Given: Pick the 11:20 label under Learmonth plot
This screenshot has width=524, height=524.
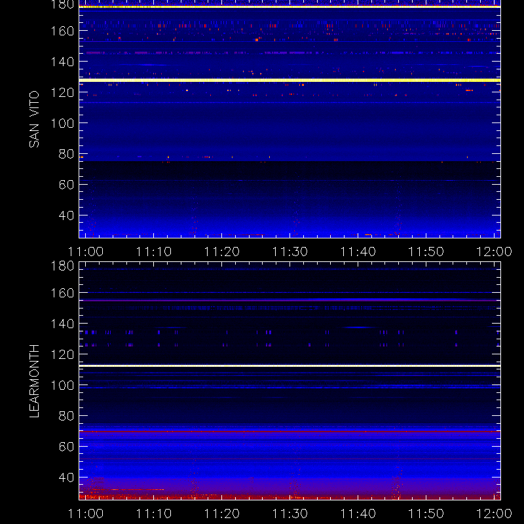Looking at the screenshot, I should click(x=222, y=514).
